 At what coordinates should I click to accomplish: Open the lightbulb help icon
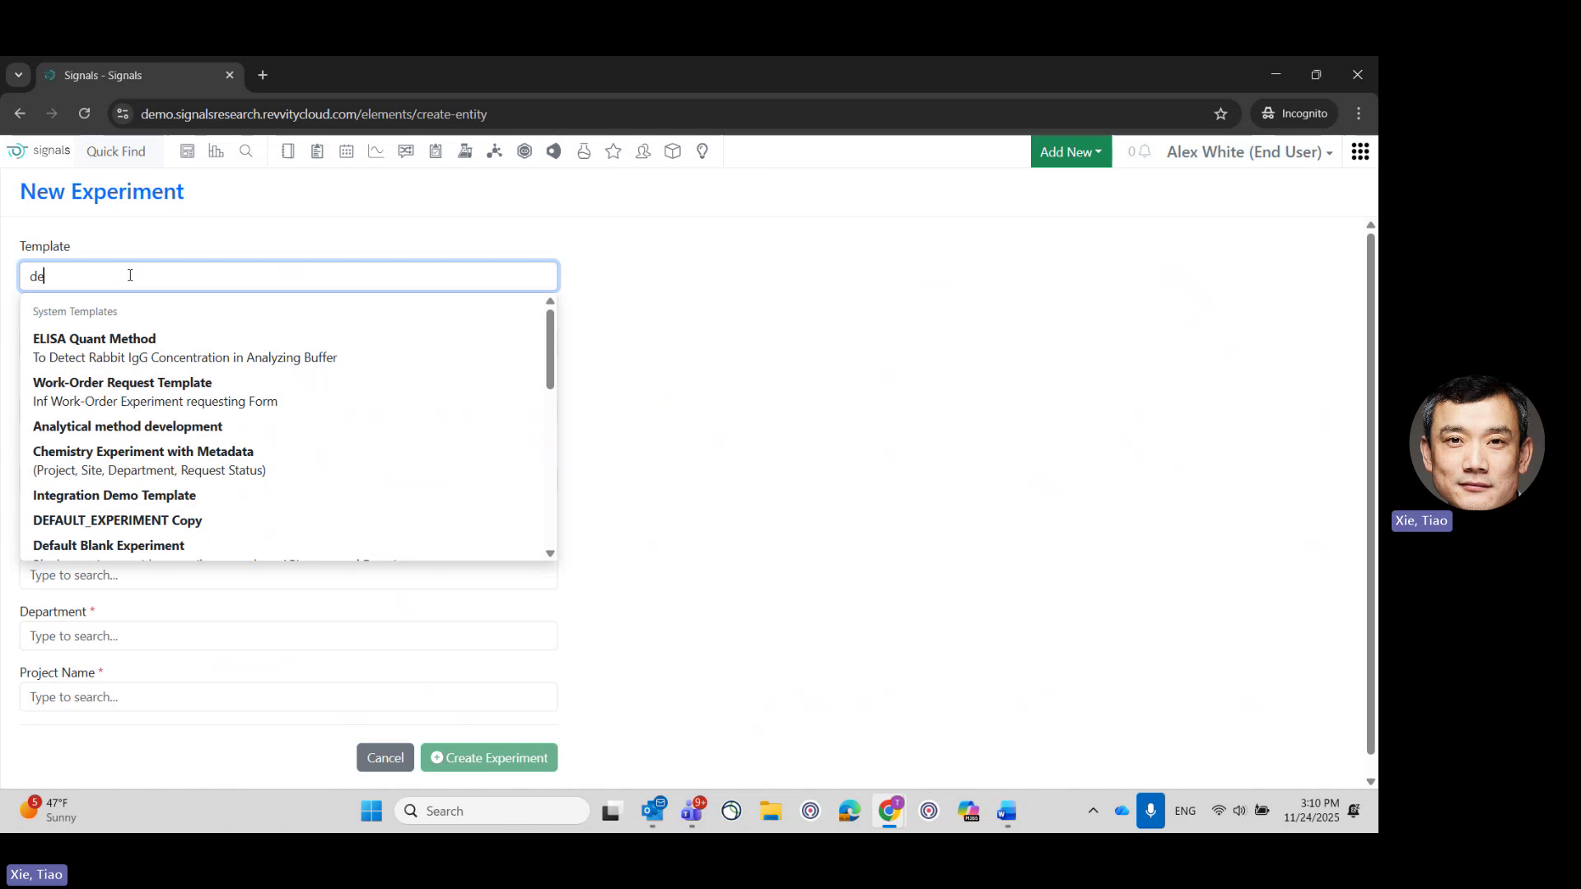point(702,151)
